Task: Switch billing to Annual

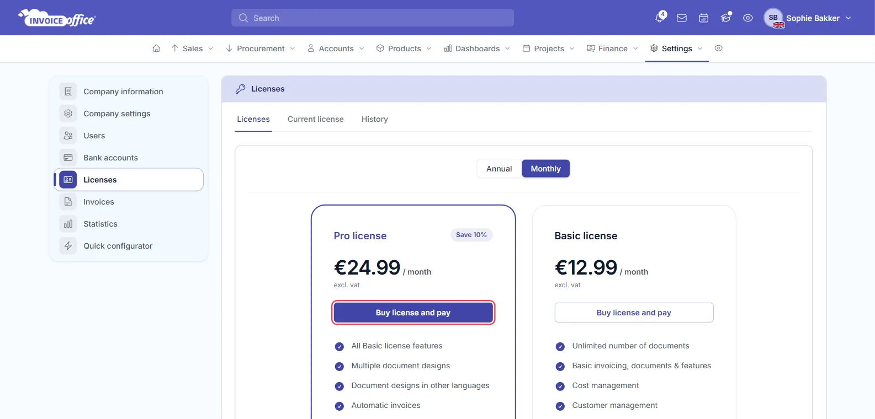Action: (499, 169)
